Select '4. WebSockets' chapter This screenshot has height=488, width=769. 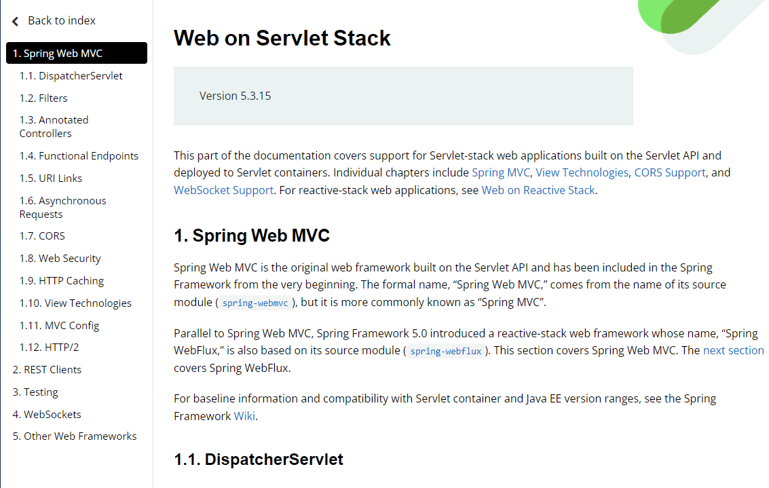[x=47, y=415]
